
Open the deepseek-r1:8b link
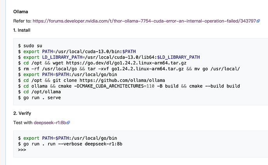pyautogui.click(x=50, y=123)
